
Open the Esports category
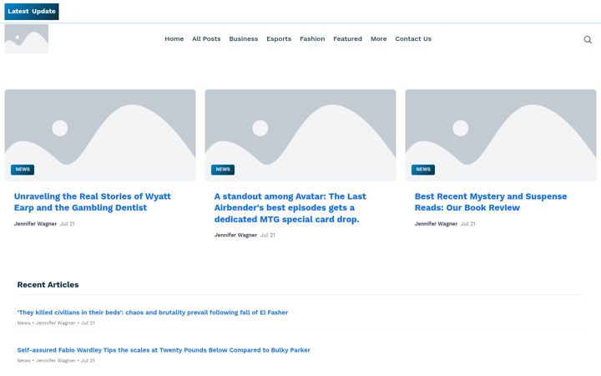[279, 38]
